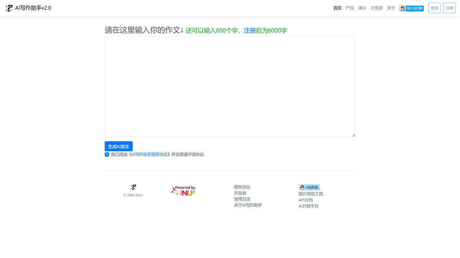The image size is (460, 258).
Task: Click the penguin icon on the QQ交谈 badge
Action: pos(301,187)
